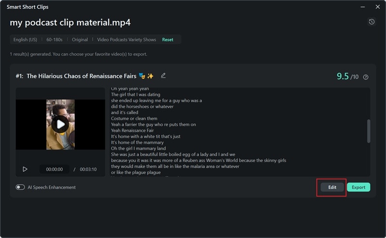Viewport: 386px width, 238px height.
Task: Open the history clock icon
Action: click(371, 22)
